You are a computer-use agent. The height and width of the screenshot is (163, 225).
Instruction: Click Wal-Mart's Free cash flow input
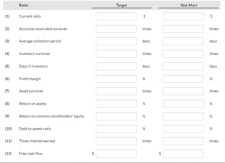pyautogui.click(x=183, y=154)
